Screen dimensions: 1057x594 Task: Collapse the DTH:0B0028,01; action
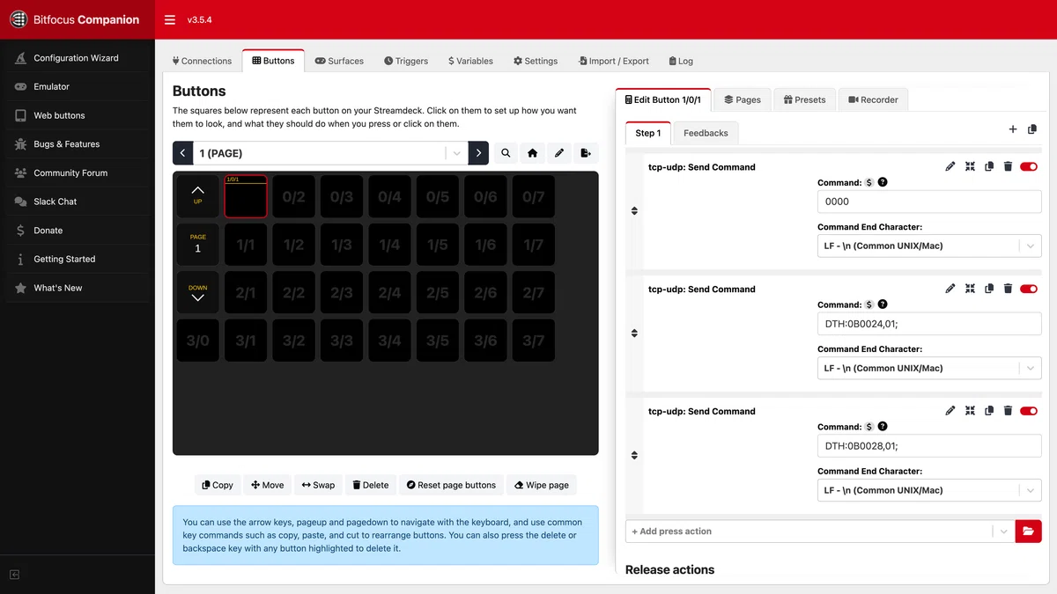tap(970, 411)
